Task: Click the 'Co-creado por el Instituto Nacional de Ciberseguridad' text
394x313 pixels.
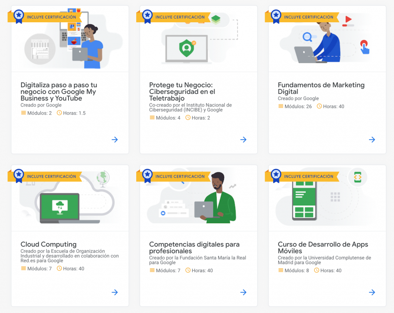Action: pyautogui.click(x=190, y=107)
